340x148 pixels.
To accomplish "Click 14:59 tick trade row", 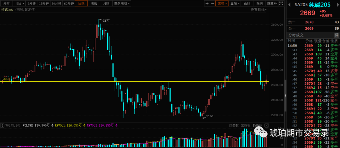I will click(313, 46).
